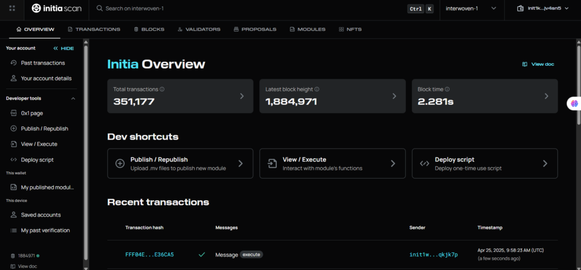The image size is (581, 270).
Task: Click the book icon beside sidebar View doc
Action: pyautogui.click(x=13, y=266)
